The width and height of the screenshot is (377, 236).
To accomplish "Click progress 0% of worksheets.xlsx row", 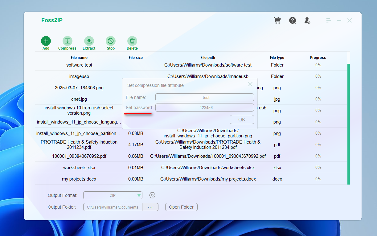I will click(318, 168).
